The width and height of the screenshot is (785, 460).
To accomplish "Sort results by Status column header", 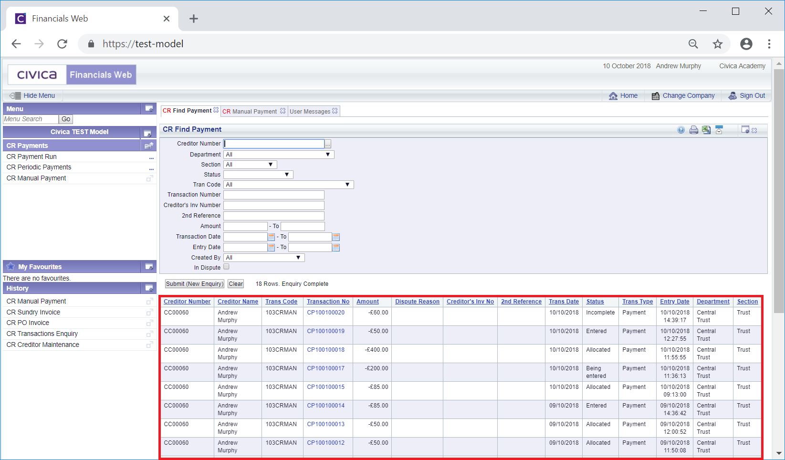I will pos(595,302).
